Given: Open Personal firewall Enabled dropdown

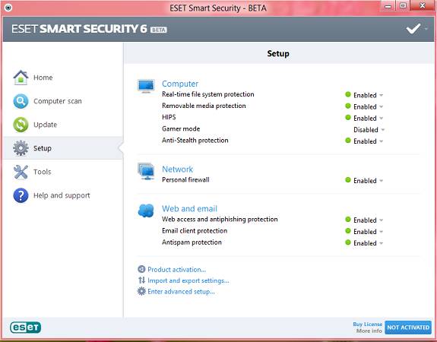Looking at the screenshot, I should (x=368, y=181).
